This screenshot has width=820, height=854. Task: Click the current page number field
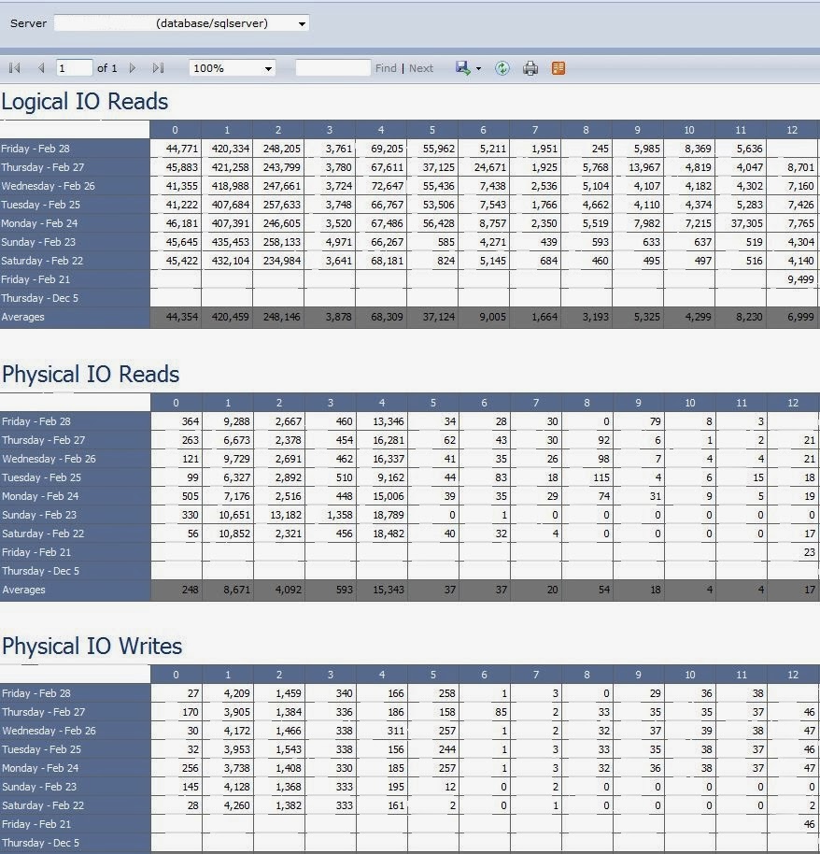click(x=74, y=68)
